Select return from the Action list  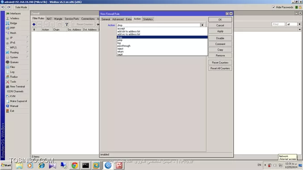click(162, 52)
